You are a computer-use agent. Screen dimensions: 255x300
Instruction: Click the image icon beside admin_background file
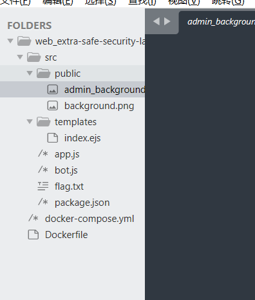point(53,90)
